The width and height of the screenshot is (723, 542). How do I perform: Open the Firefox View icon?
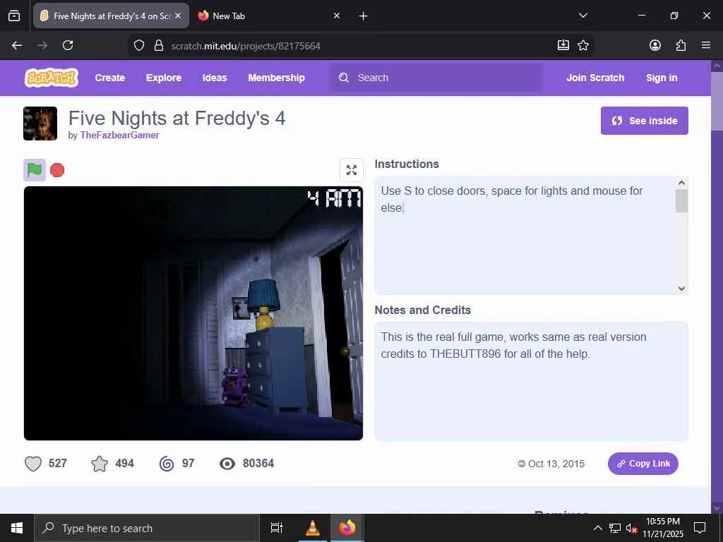(14, 16)
